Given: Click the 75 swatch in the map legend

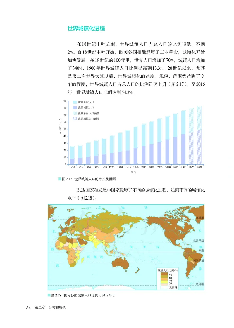Looking at the screenshot, I should [164, 274].
